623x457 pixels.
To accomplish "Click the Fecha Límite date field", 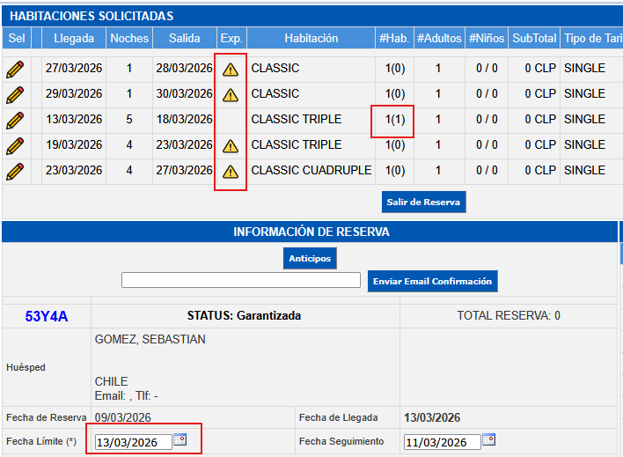I will pos(132,442).
